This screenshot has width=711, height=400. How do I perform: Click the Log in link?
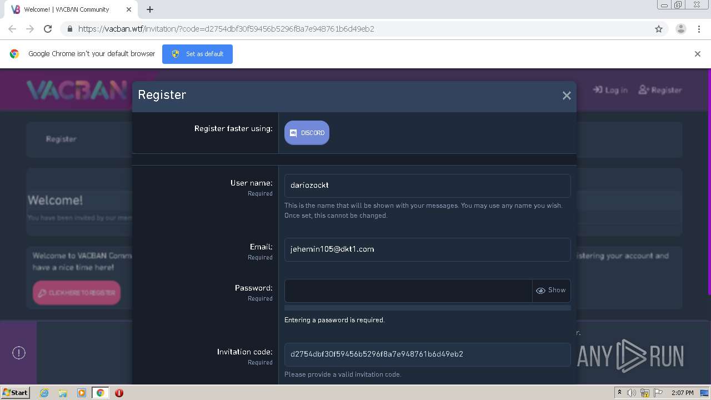pos(610,90)
